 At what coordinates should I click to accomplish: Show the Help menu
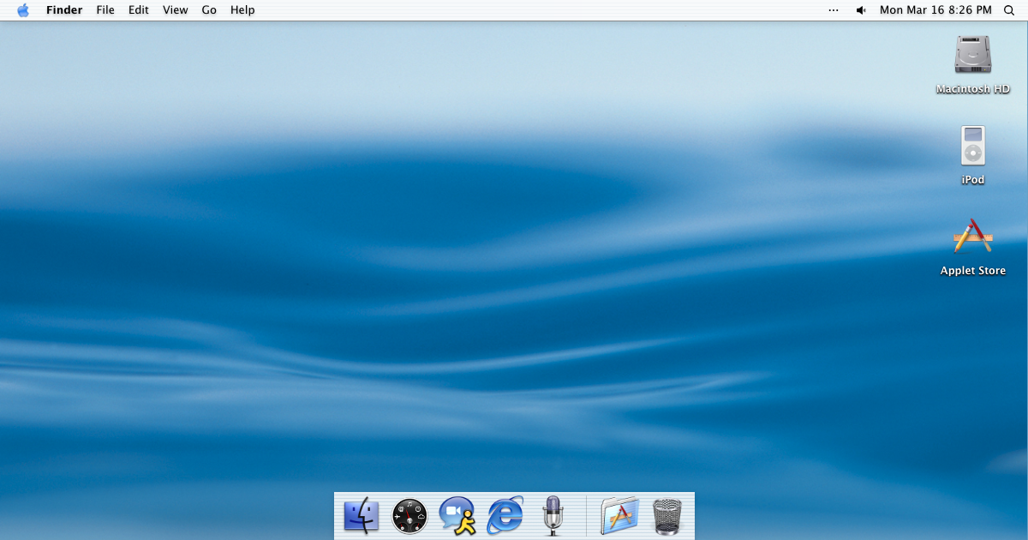click(242, 10)
